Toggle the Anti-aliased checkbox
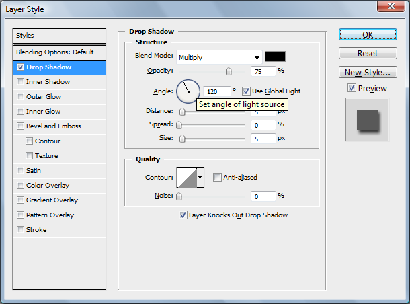 pyautogui.click(x=217, y=177)
